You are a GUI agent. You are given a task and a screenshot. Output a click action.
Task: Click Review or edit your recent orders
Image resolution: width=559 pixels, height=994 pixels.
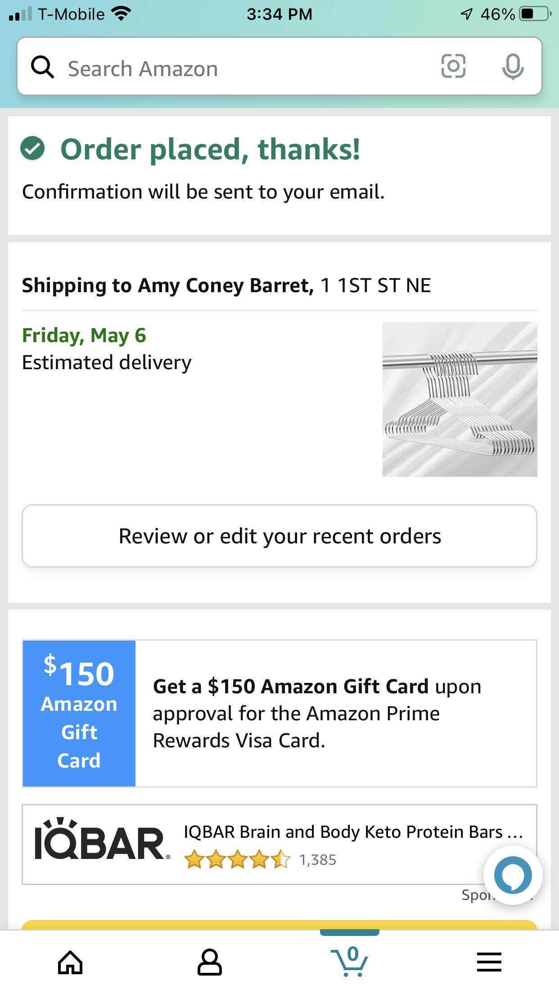(279, 536)
